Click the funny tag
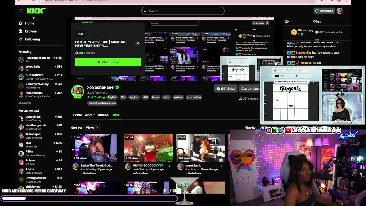The image size is (366, 206). 155,97
